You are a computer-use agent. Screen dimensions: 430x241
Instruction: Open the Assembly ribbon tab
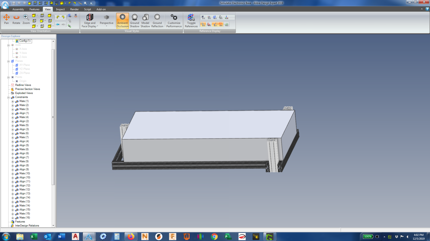tap(18, 9)
